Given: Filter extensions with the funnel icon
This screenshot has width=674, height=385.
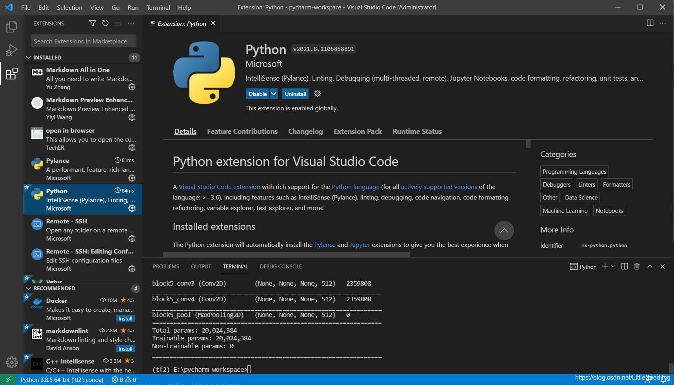Looking at the screenshot, I should (x=93, y=23).
